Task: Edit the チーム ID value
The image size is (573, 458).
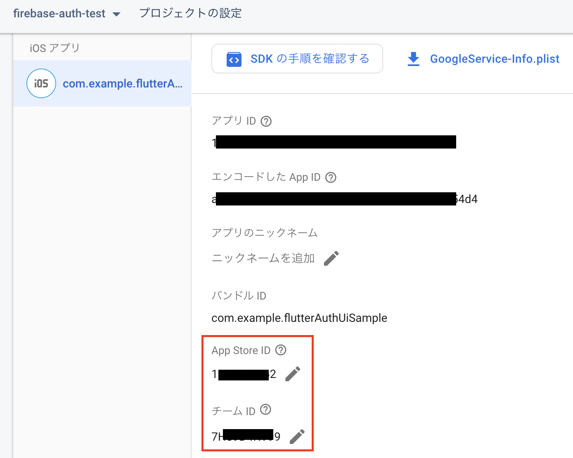Action: [x=297, y=436]
